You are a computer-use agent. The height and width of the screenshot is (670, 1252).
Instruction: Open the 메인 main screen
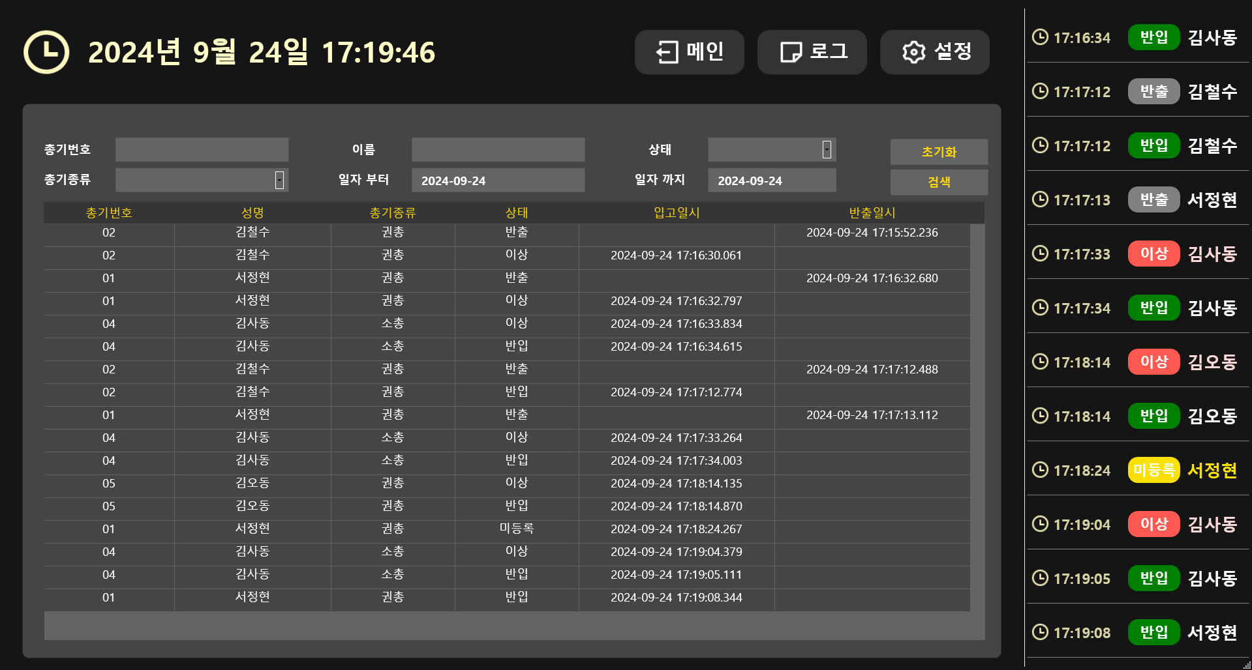(689, 52)
